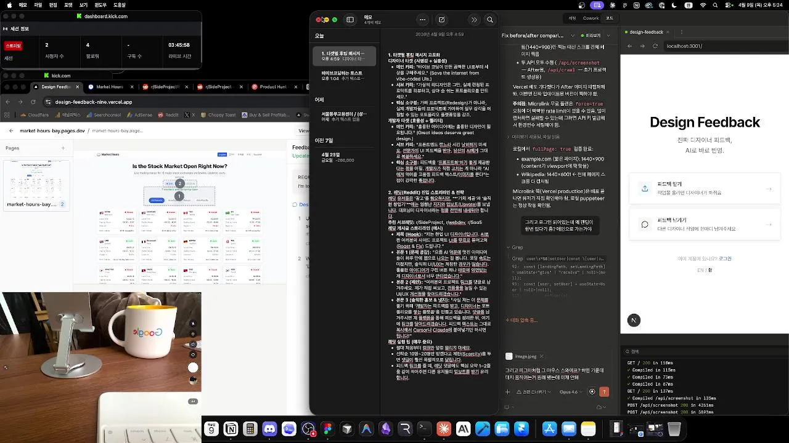Click the Wi-Fi icon in menu bar
Image resolution: width=789 pixels, height=443 pixels.
[703, 5]
